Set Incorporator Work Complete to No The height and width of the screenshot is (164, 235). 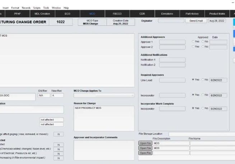pyautogui.click(x=203, y=108)
